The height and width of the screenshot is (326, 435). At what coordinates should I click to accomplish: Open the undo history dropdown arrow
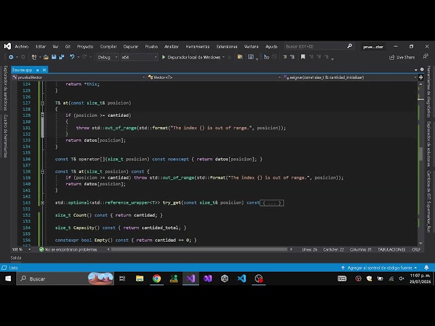click(79, 57)
